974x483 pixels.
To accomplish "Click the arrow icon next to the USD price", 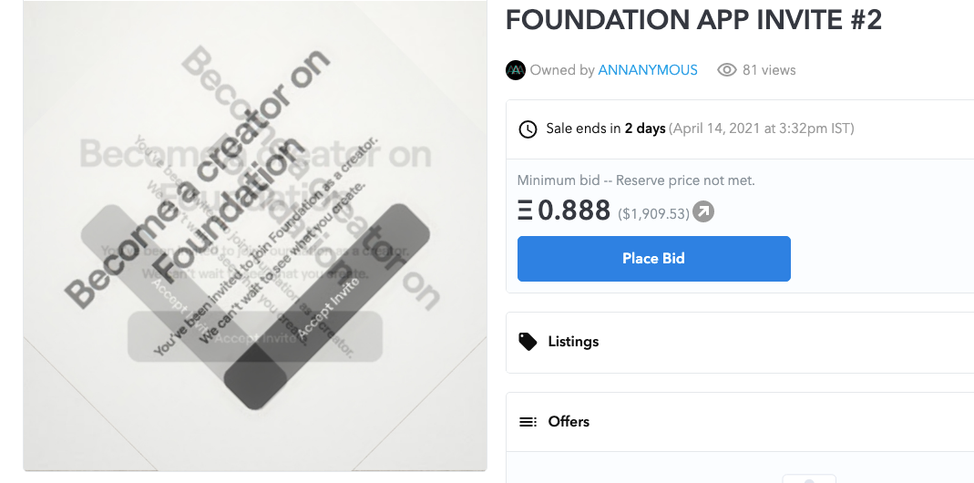I will coord(703,212).
